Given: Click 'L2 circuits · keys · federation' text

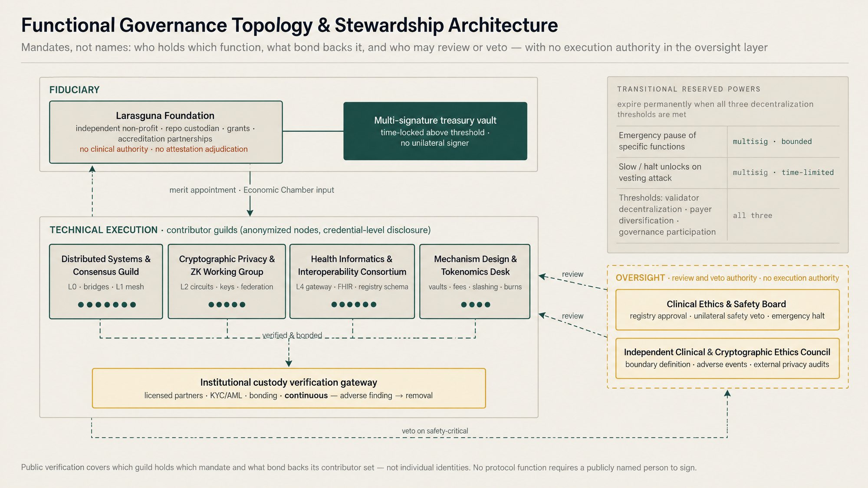Looking at the screenshot, I should [227, 287].
